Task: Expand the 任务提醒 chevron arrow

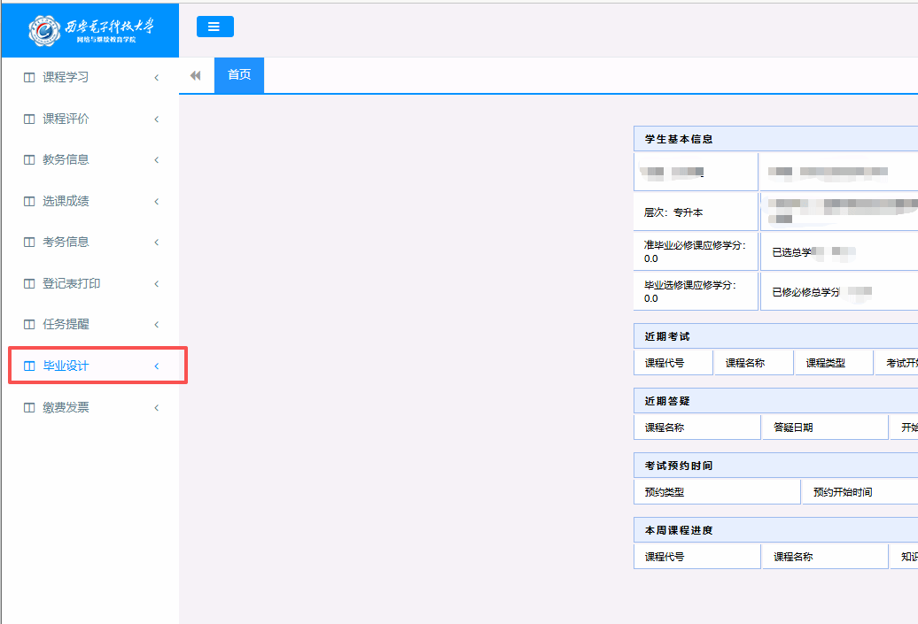Action: [157, 325]
